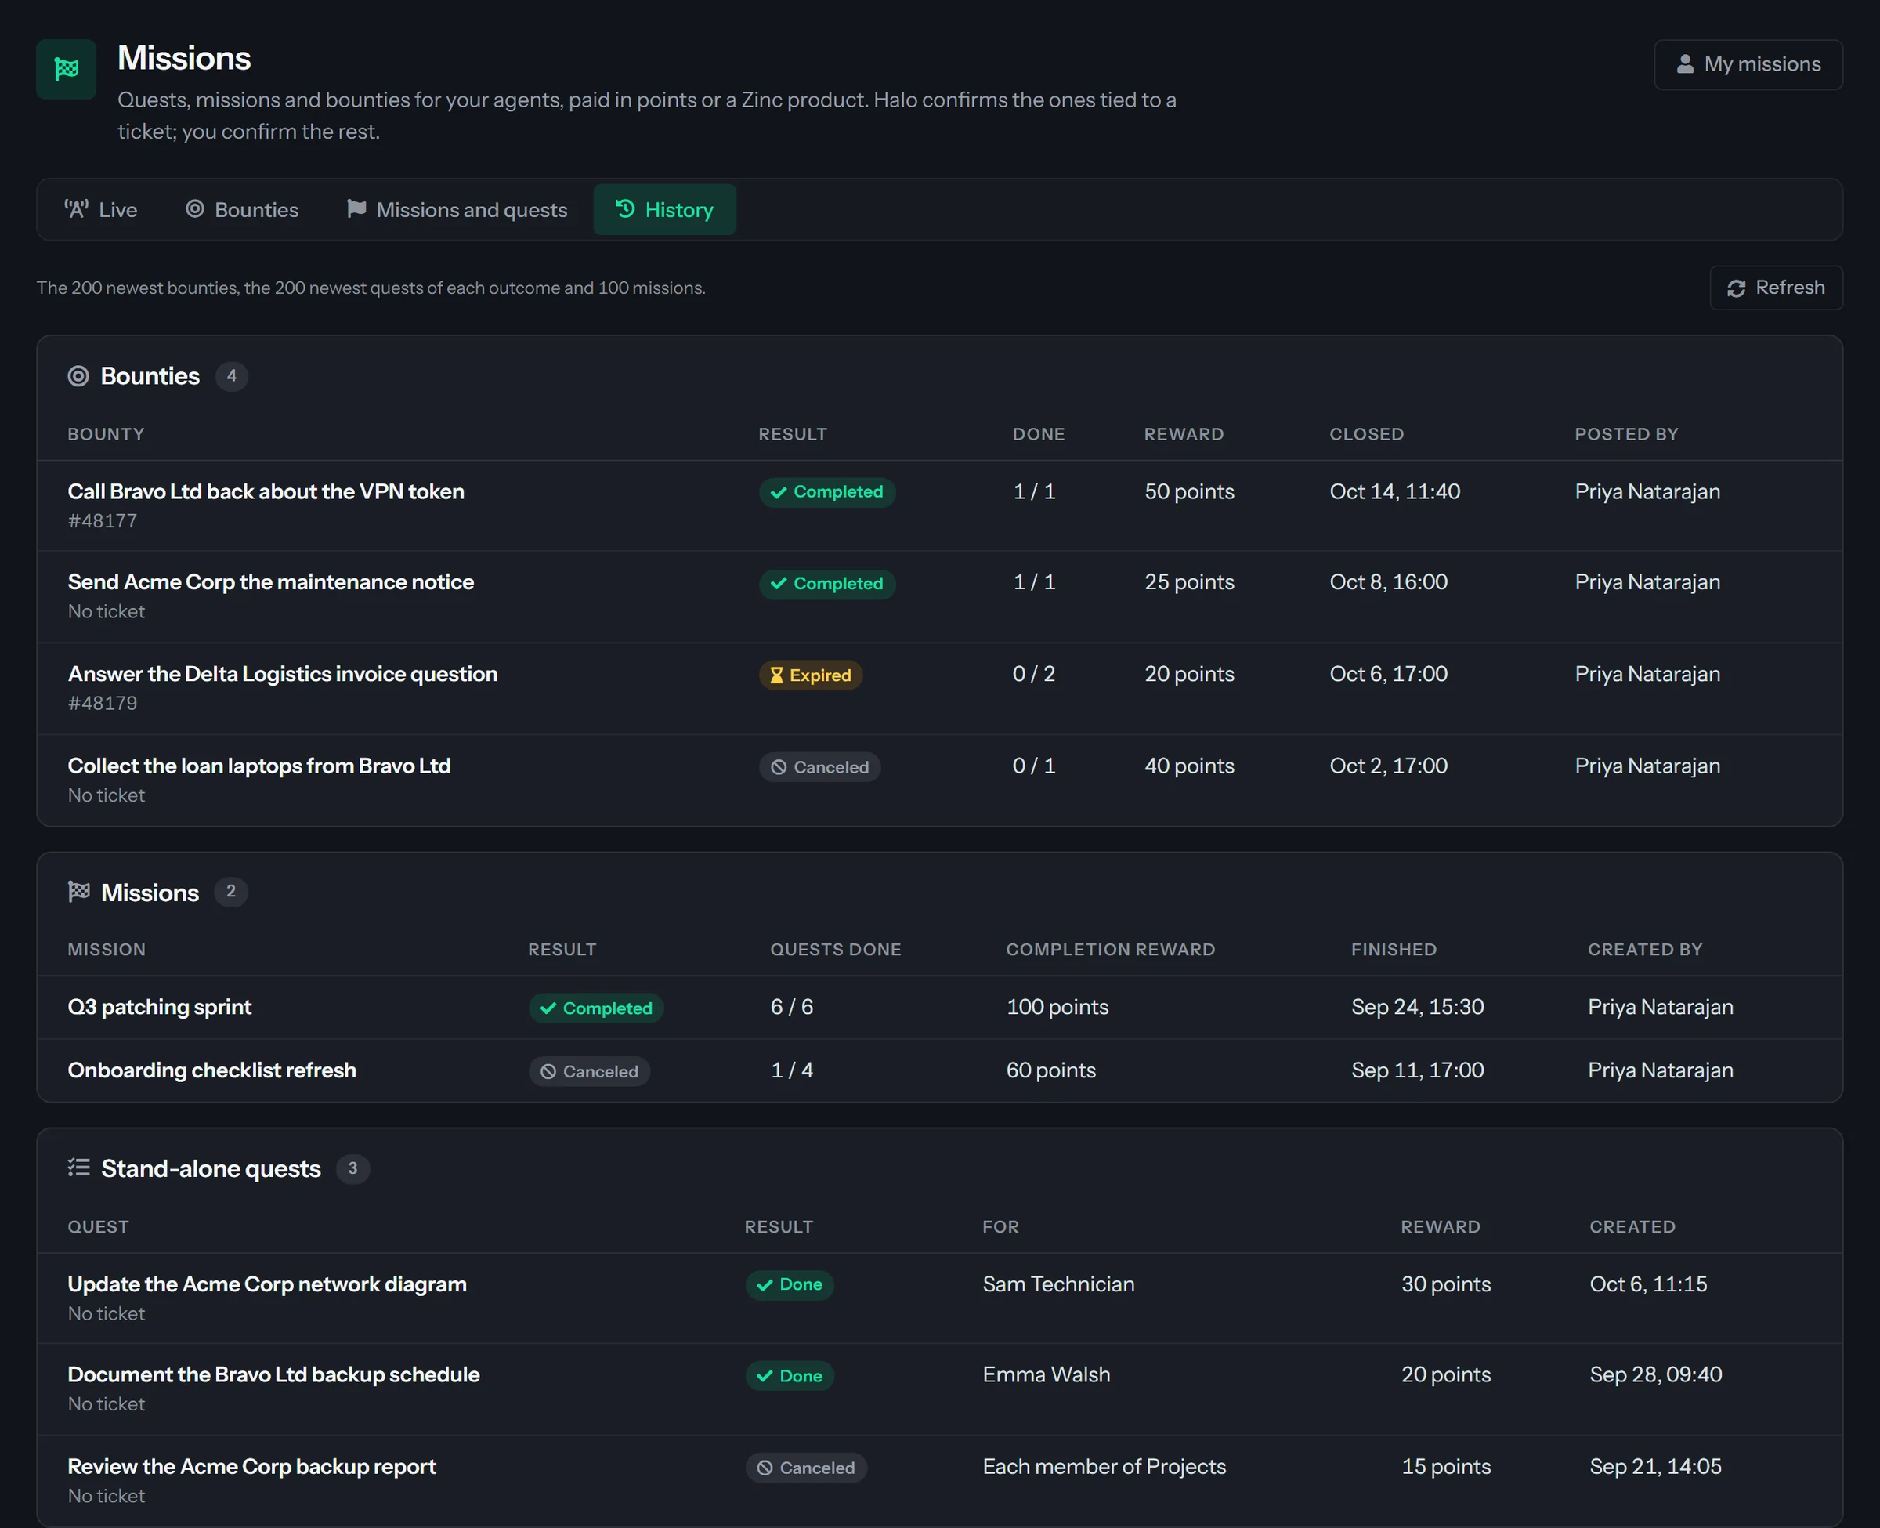Click the list icon beside Stand-alone quests
Image resolution: width=1880 pixels, height=1528 pixels.
click(x=79, y=1168)
